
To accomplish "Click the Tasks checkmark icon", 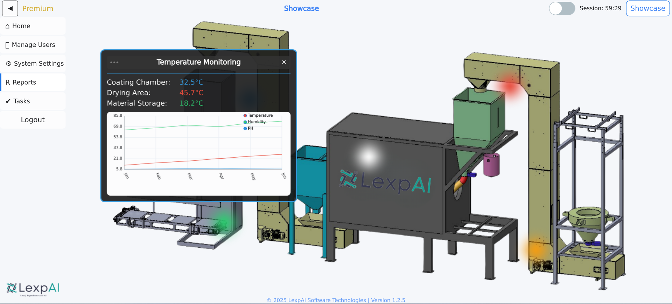I will click(x=8, y=101).
